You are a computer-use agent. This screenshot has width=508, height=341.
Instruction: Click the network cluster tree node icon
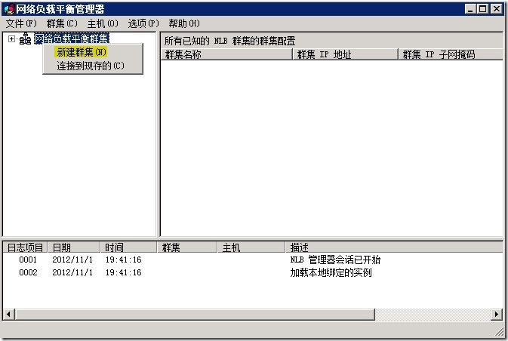tap(25, 39)
